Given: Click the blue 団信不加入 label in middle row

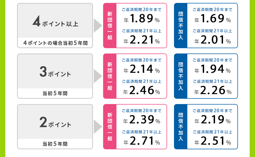Looking at the screenshot, I should click(x=181, y=76).
